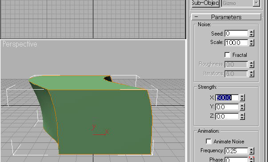Click the Strength Y value field
The width and height of the screenshot is (268, 162).
pyautogui.click(x=227, y=107)
